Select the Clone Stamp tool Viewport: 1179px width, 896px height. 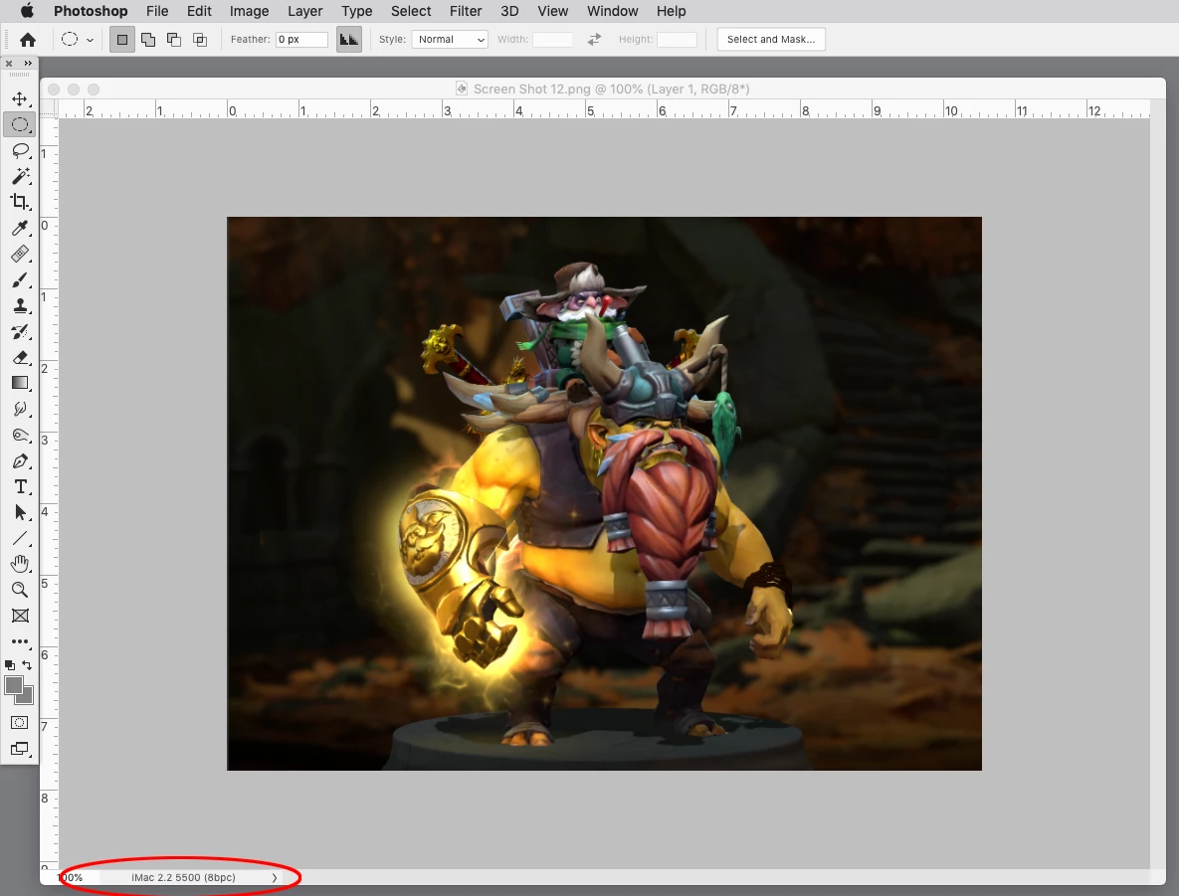[x=20, y=305]
